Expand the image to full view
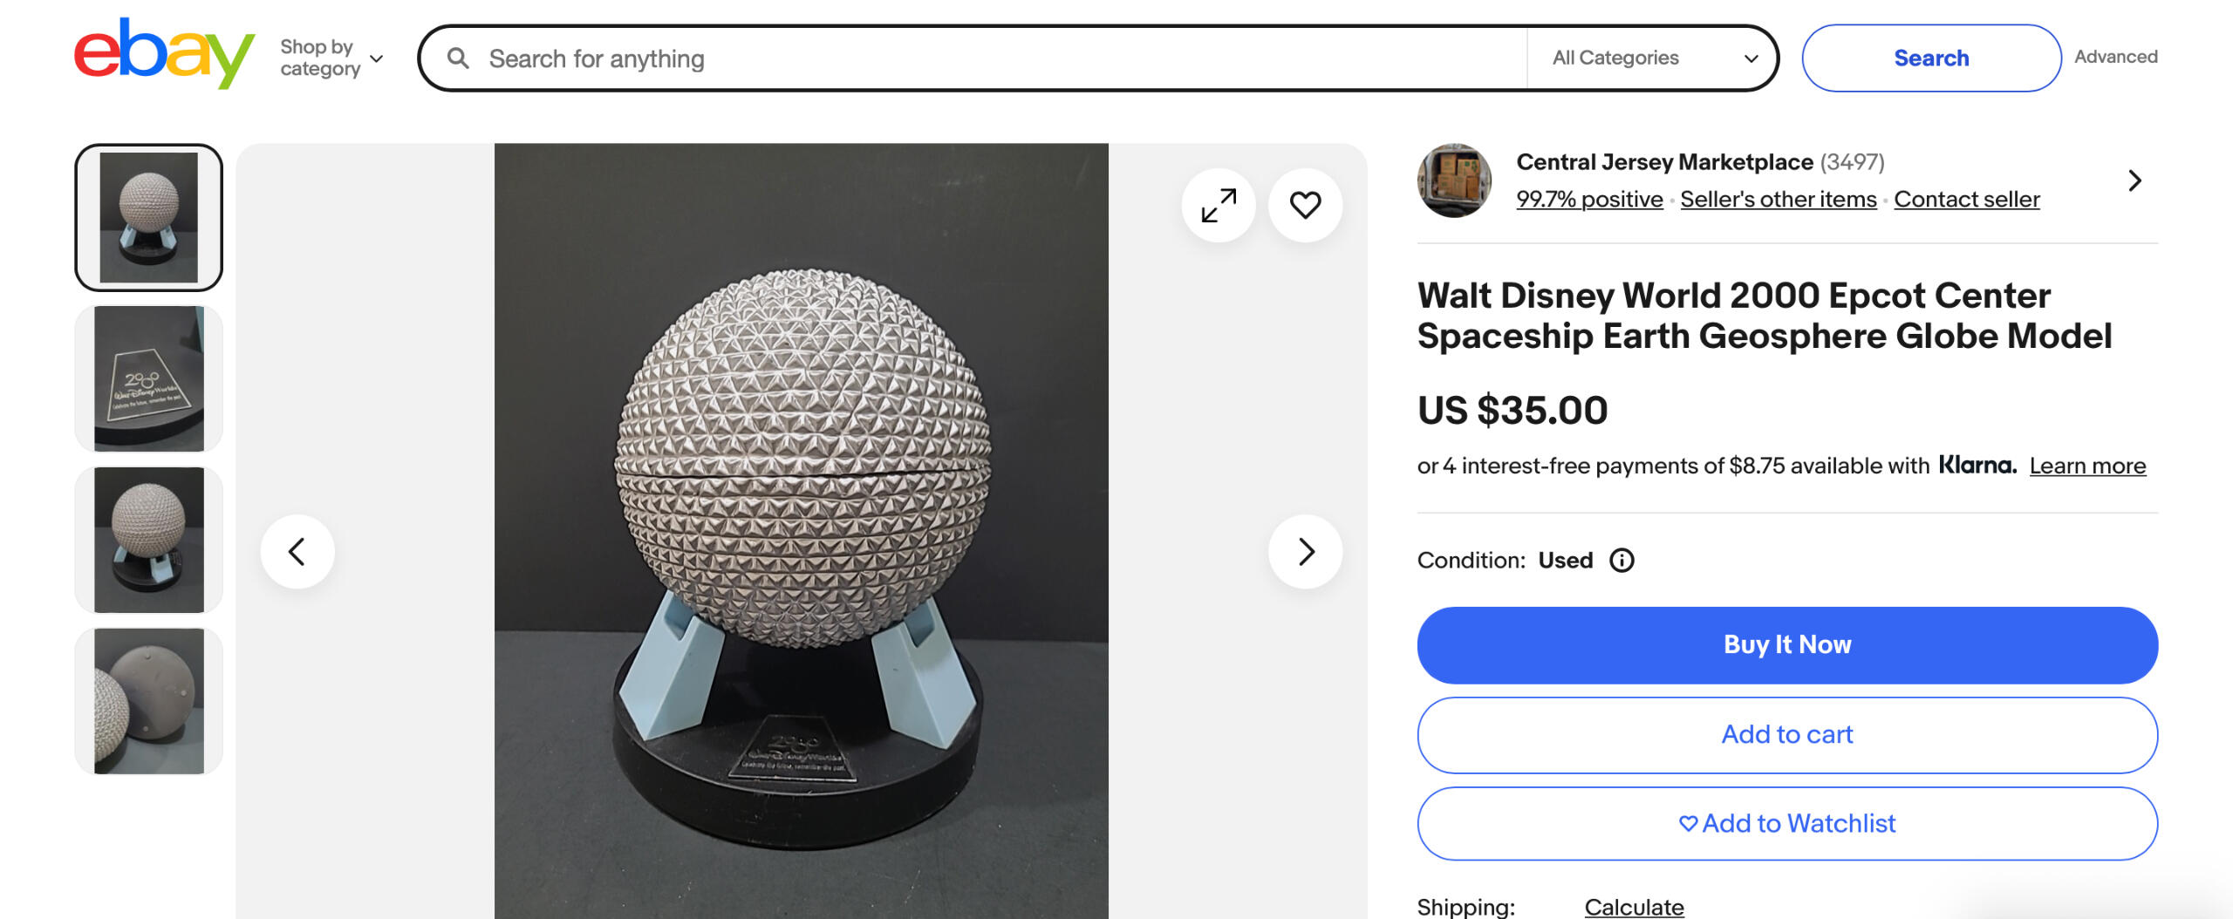This screenshot has height=919, width=2233. (x=1219, y=206)
